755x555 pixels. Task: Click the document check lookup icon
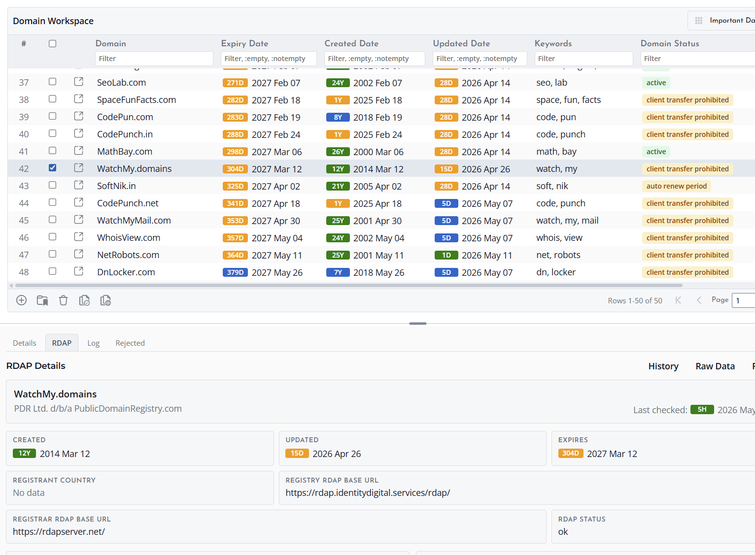pyautogui.click(x=84, y=300)
